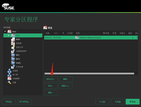Open the 未用设备 unused devices icon
The height and width of the screenshot is (107, 141).
coord(13,67)
